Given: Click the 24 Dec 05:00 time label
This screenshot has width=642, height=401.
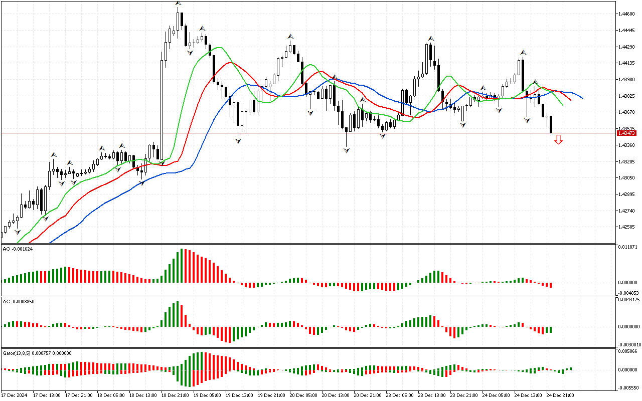Looking at the screenshot, I should pyautogui.click(x=496, y=395).
